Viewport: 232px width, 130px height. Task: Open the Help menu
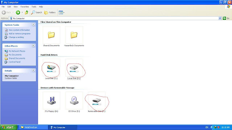41,7
